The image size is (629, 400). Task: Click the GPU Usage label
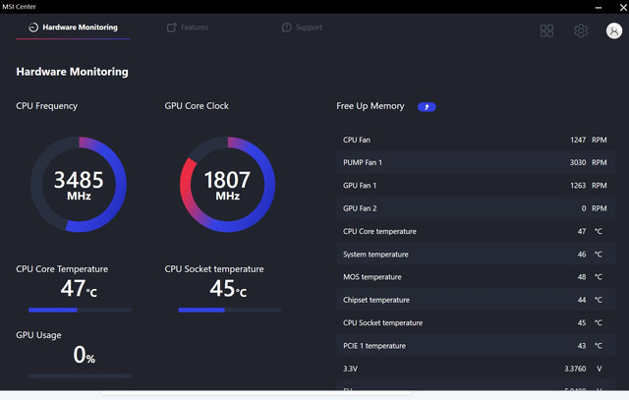pos(38,335)
